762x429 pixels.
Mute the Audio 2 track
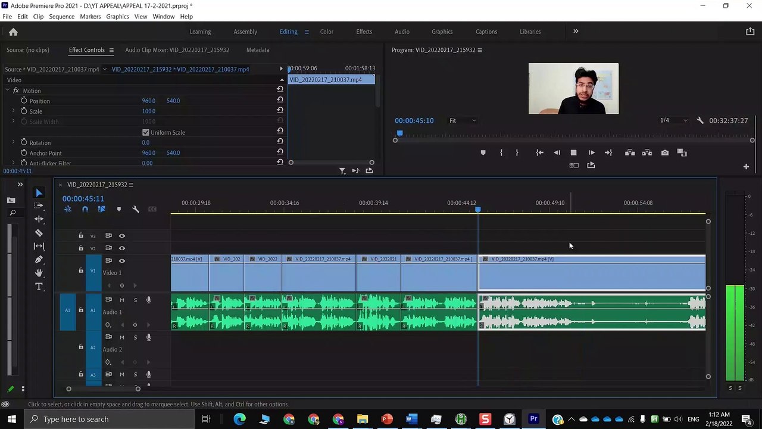pyautogui.click(x=122, y=337)
